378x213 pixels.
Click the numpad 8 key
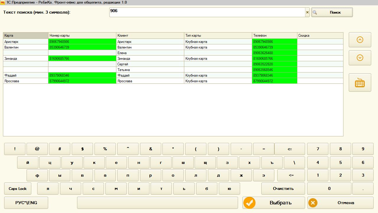pyautogui.click(x=340, y=149)
